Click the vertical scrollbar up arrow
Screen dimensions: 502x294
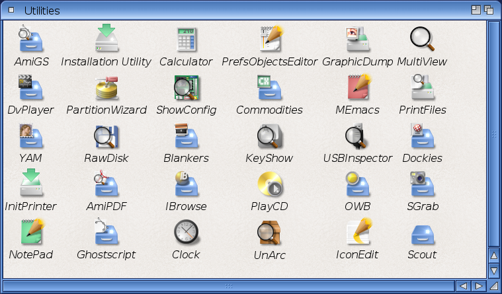click(493, 255)
